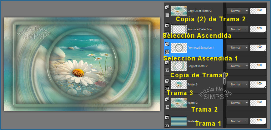Click the layer type icon of Raster 1
271x130 pixels.
click(x=167, y=118)
